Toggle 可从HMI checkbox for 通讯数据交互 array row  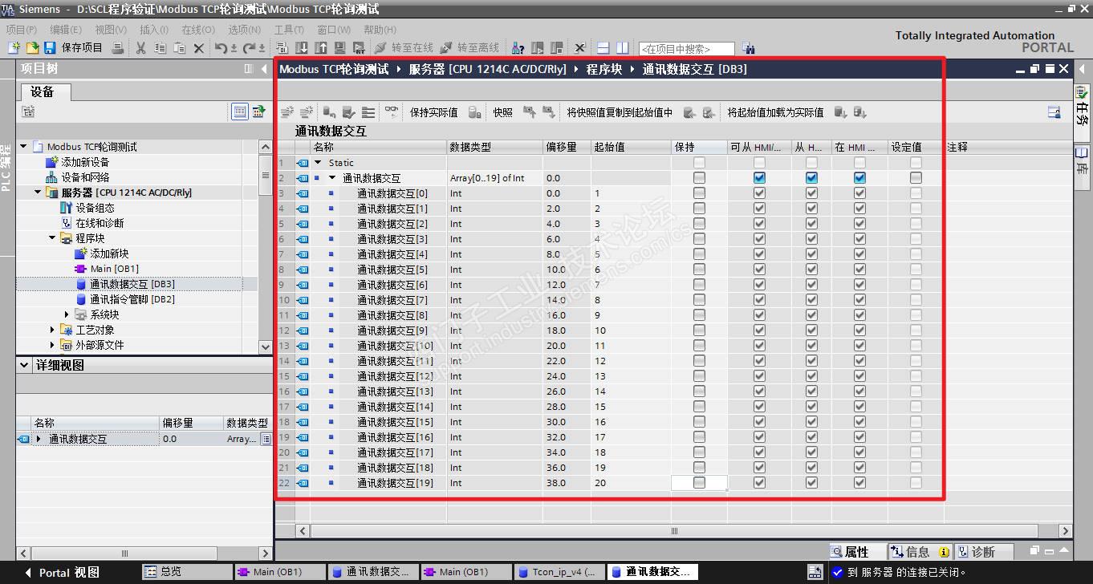759,178
